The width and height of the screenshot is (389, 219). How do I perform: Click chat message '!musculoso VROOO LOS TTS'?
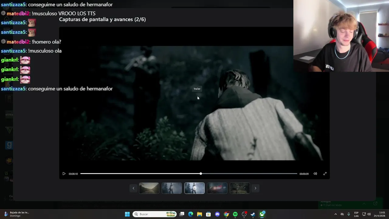tap(64, 13)
